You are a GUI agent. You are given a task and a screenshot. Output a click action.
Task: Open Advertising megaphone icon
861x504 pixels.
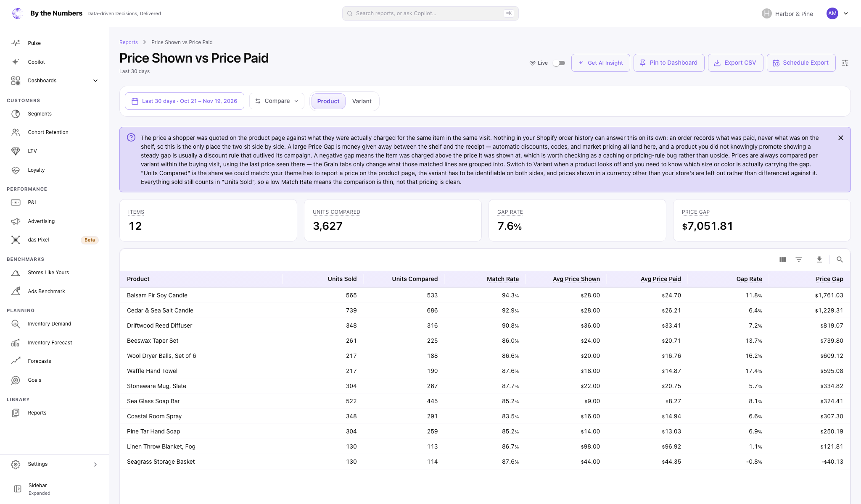click(x=16, y=221)
